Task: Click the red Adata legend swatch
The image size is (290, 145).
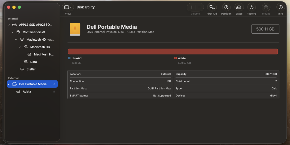Action: [176, 58]
